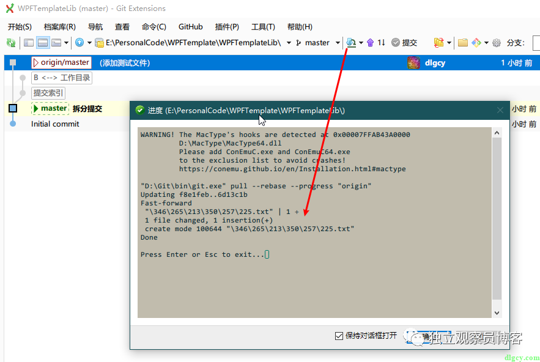The image size is (540, 362).
Task: Refresh the repository with the green refresh icon
Action: coord(11,43)
